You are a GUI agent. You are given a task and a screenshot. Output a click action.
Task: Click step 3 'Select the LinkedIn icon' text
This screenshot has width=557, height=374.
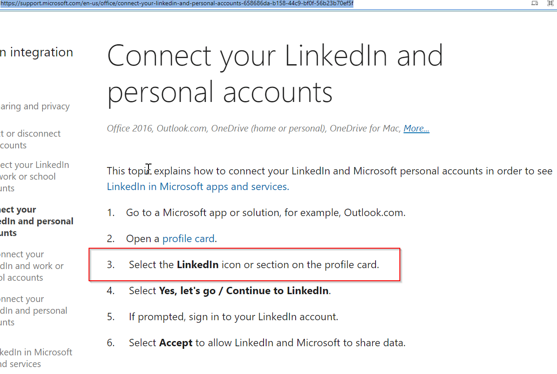tap(254, 265)
